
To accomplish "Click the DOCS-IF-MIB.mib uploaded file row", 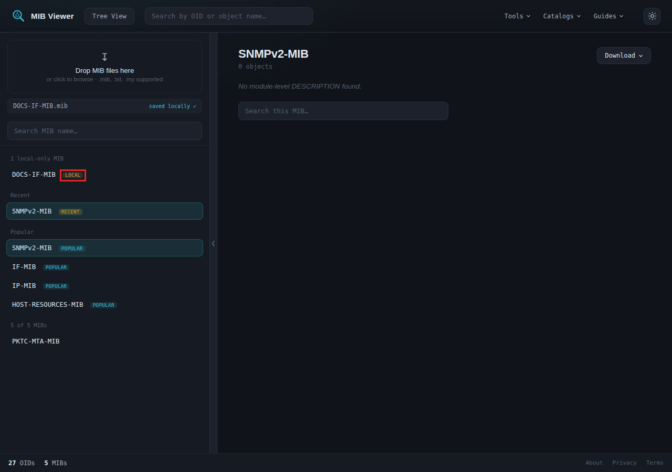I will (x=104, y=106).
